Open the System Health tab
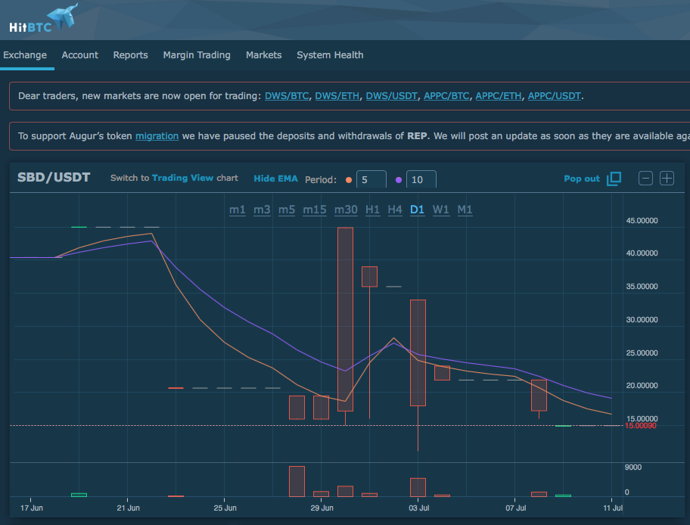This screenshot has width=690, height=525. click(x=330, y=55)
